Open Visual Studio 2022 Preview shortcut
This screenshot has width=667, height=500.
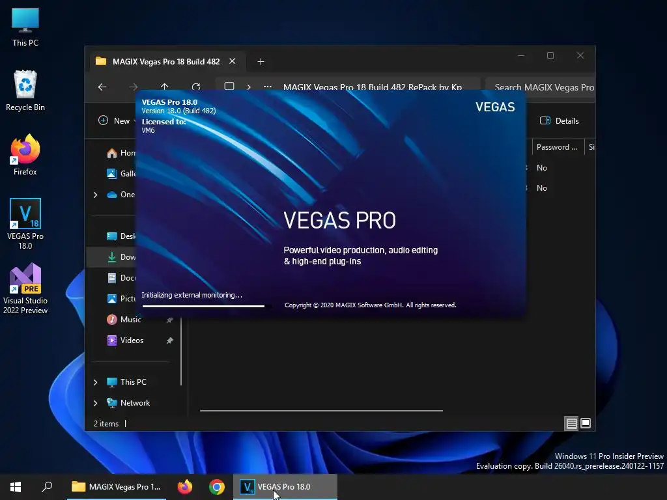coord(25,288)
